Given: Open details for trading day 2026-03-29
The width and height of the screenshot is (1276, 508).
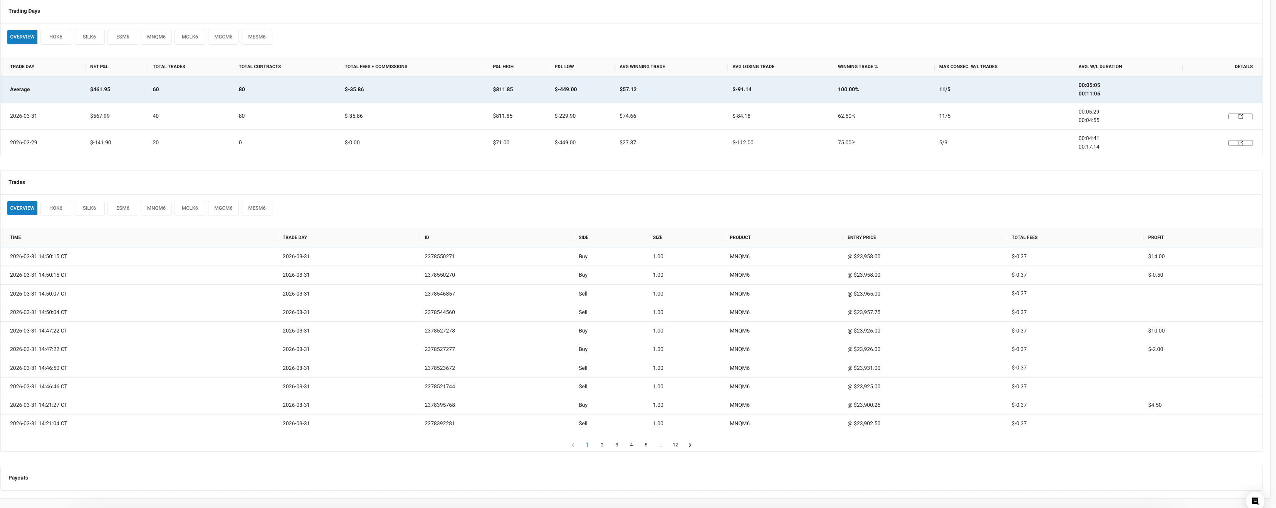Looking at the screenshot, I should click(x=1240, y=143).
